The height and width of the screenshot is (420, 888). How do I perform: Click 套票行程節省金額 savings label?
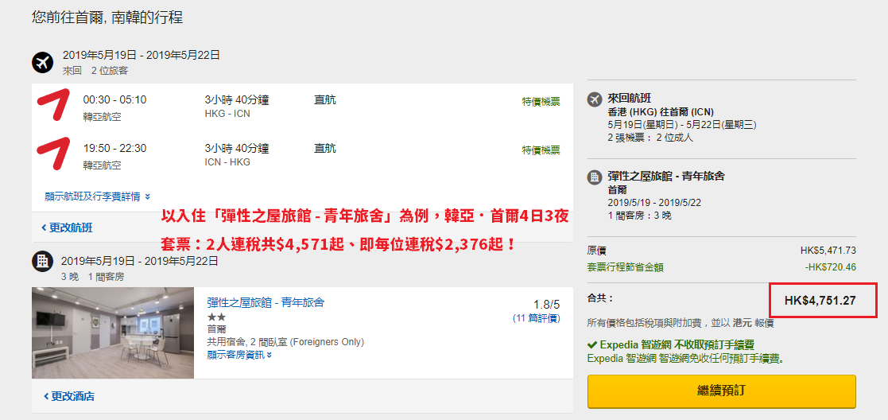[626, 267]
